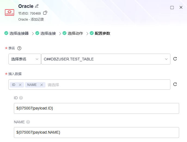Remove the NAME tag from insert data
187x142 pixels.
[x=42, y=85]
